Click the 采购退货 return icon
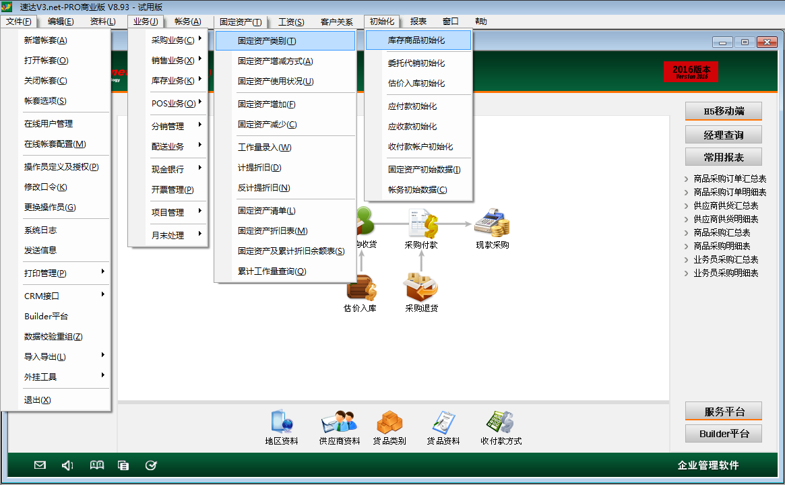Image resolution: width=785 pixels, height=485 pixels. pyautogui.click(x=421, y=286)
